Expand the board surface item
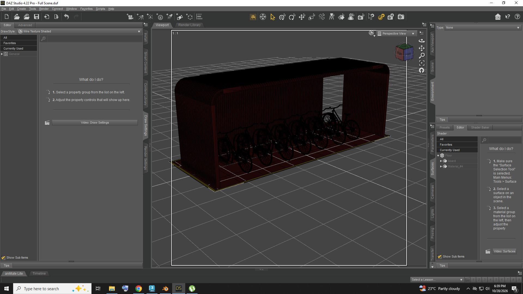 tap(441, 161)
